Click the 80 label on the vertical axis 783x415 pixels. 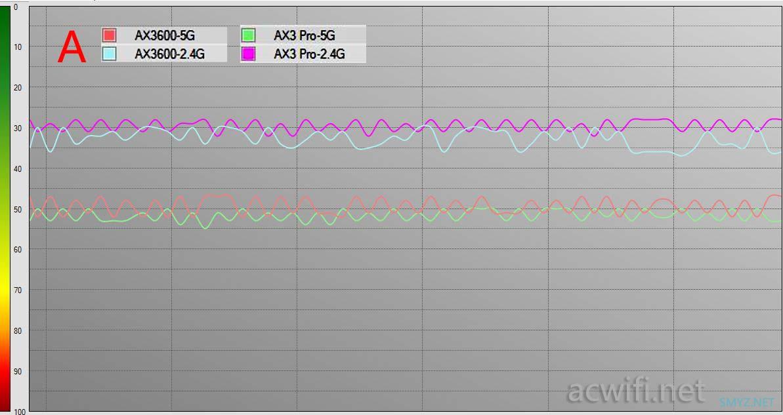18,330
